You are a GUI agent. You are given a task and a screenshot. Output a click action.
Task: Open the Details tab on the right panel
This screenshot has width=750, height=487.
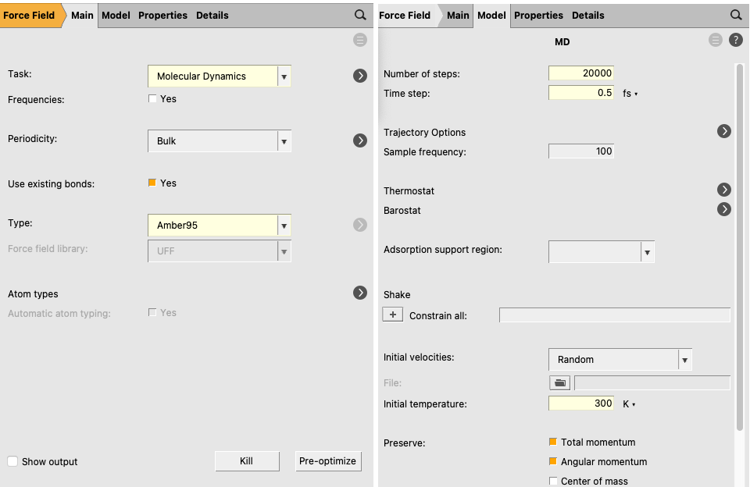pos(587,15)
